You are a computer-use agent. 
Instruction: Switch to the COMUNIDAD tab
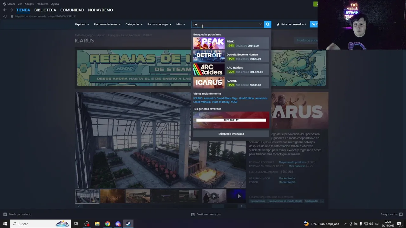click(72, 10)
